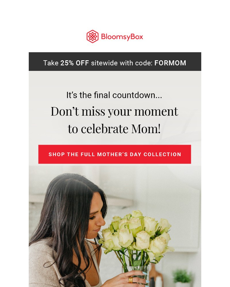Click the dark 25% OFF promo banner

point(115,61)
